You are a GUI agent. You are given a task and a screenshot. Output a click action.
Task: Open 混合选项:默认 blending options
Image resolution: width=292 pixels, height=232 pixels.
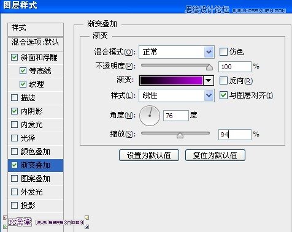[x=36, y=43]
